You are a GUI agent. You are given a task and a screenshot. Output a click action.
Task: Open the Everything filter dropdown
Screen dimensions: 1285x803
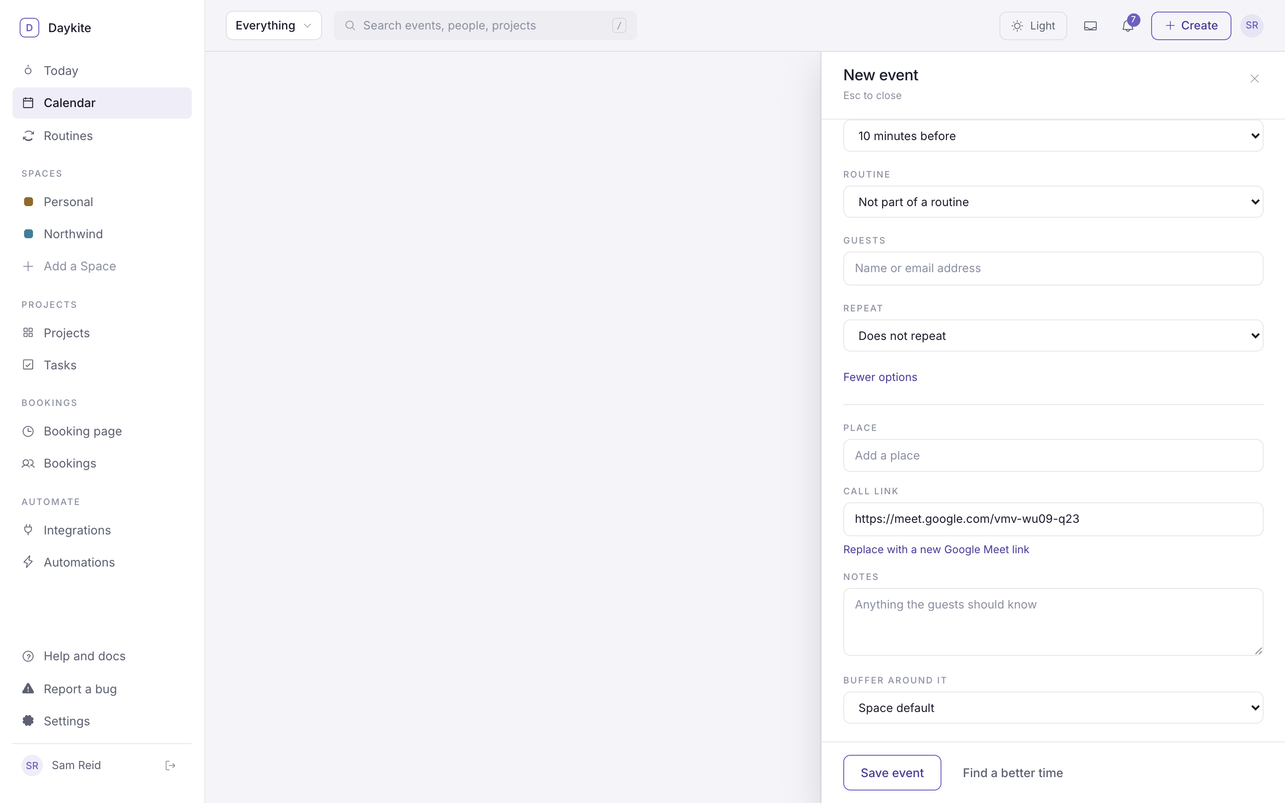(x=274, y=25)
